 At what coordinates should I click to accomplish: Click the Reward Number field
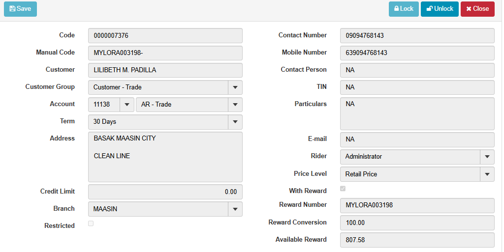(x=417, y=205)
